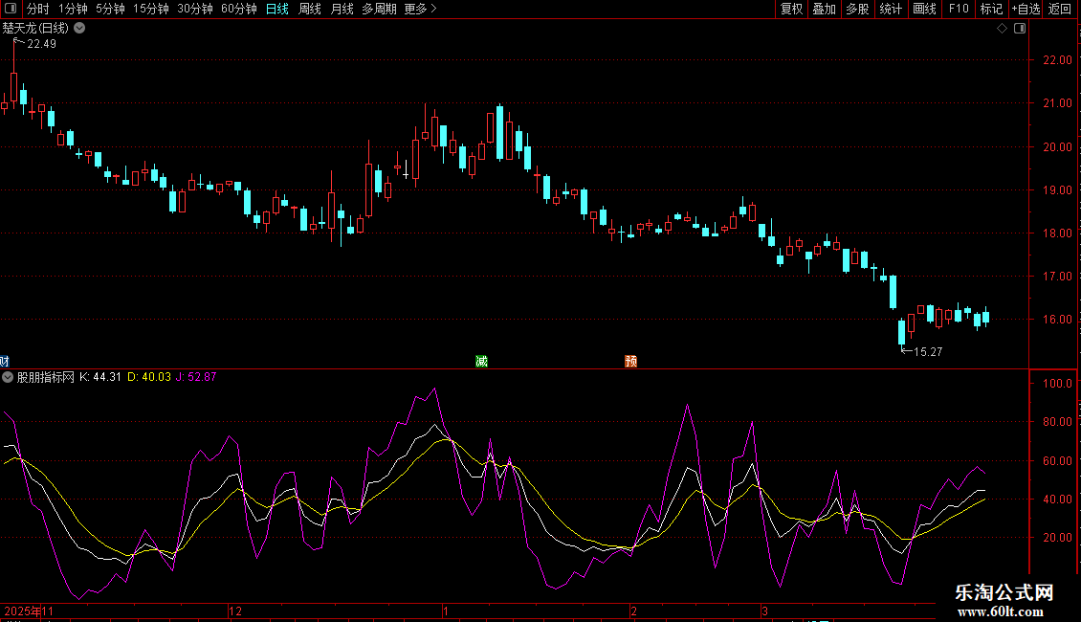1081x622 pixels.
Task: Click the 返回 back button
Action: [x=1060, y=10]
